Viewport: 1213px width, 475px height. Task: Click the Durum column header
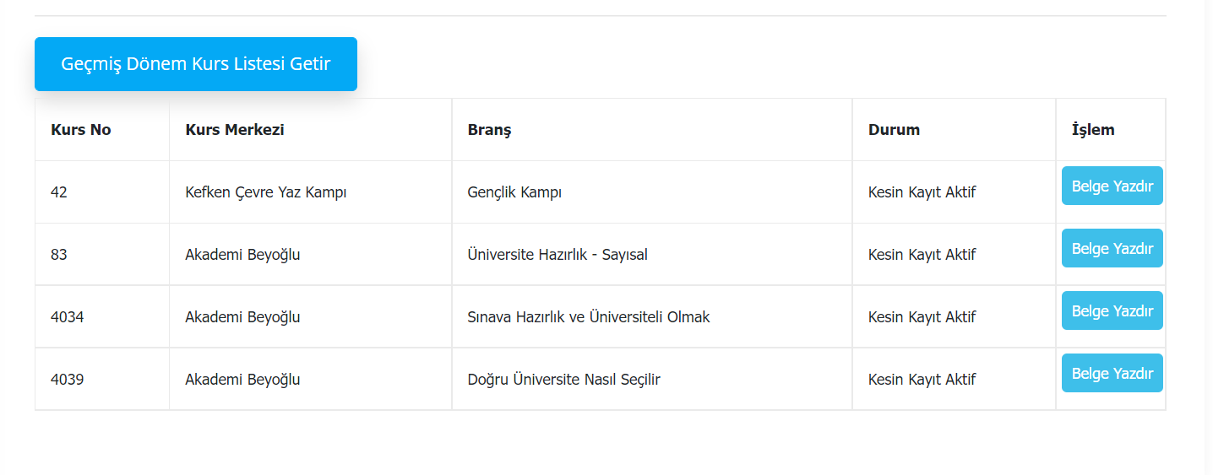894,130
